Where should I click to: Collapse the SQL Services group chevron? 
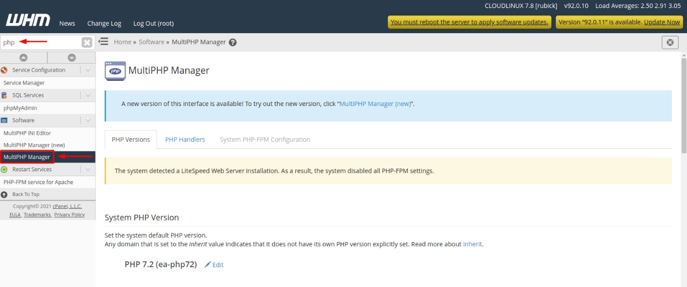point(88,95)
